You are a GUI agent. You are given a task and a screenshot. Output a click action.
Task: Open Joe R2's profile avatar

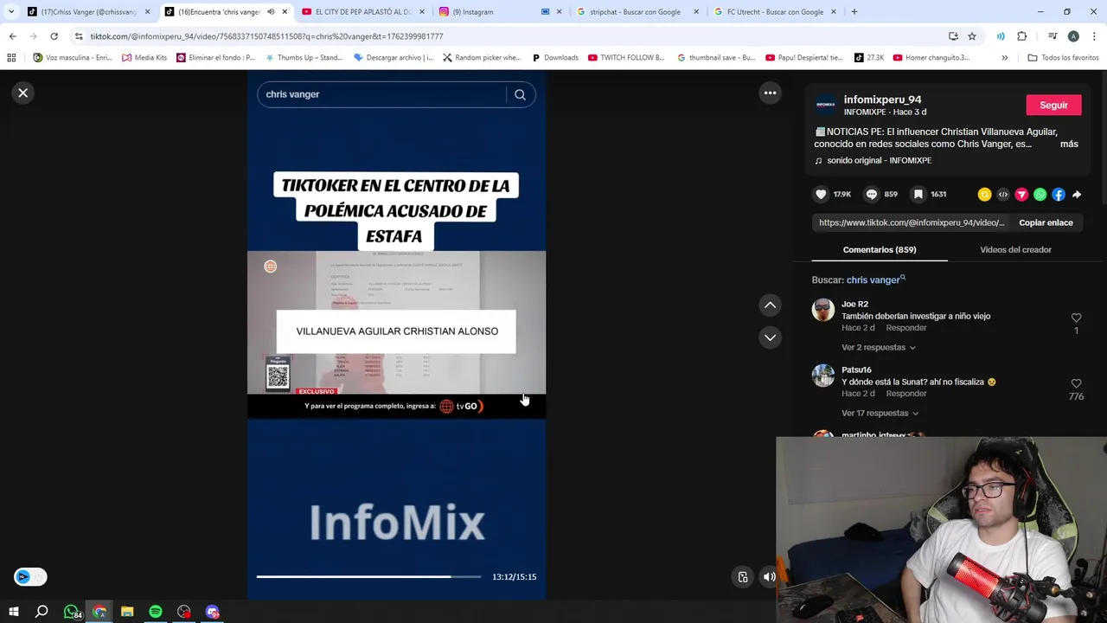tap(823, 310)
